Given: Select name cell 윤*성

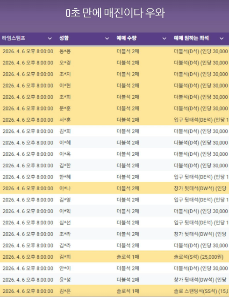Looking at the screenshot, I should 65,280.
